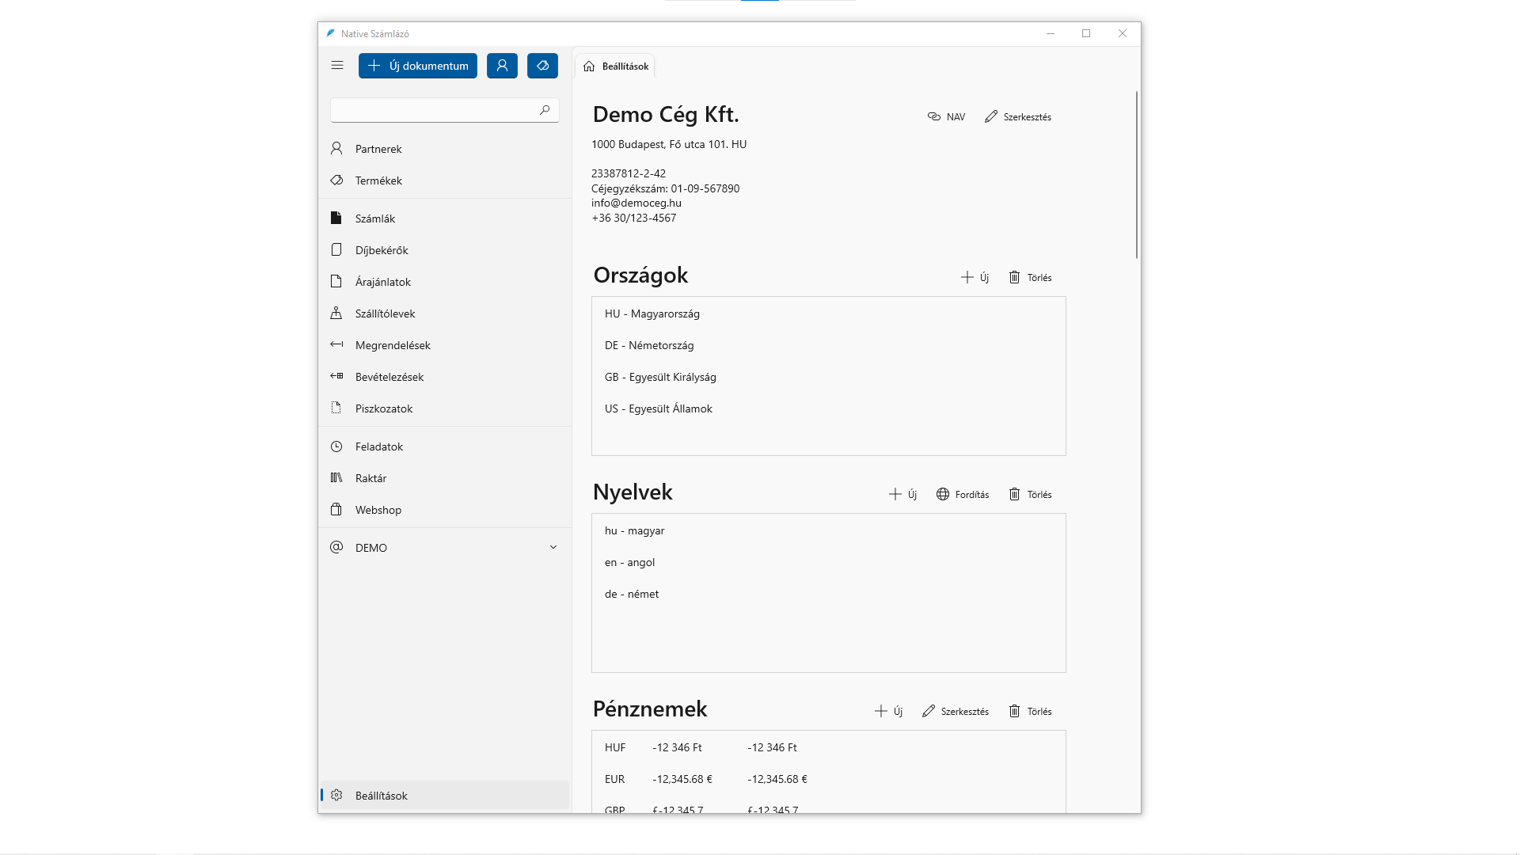Viewport: 1520px width, 855px height.
Task: Edit company details with Szerkesztés pencil
Action: [1018, 116]
